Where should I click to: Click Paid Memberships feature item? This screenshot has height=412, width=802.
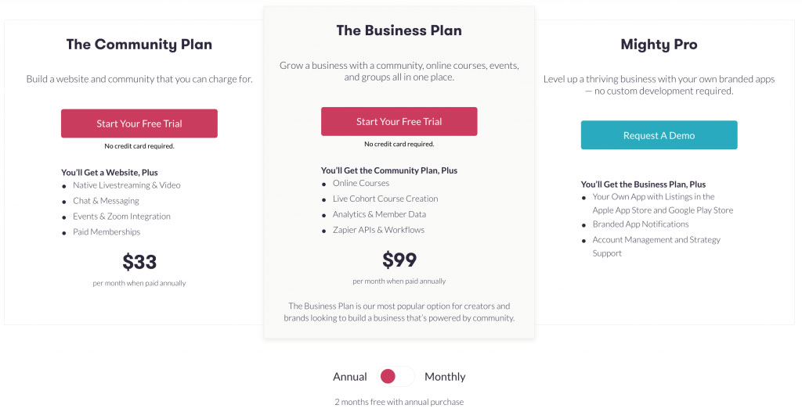click(107, 231)
